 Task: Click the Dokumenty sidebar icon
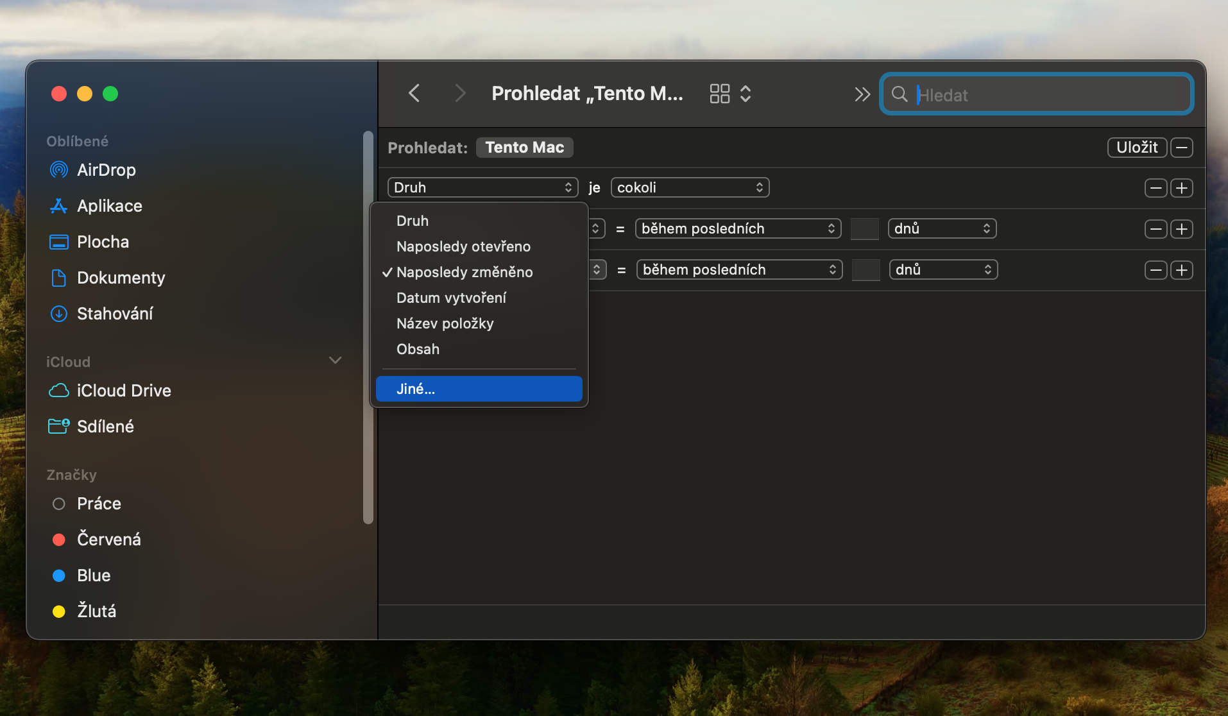59,278
